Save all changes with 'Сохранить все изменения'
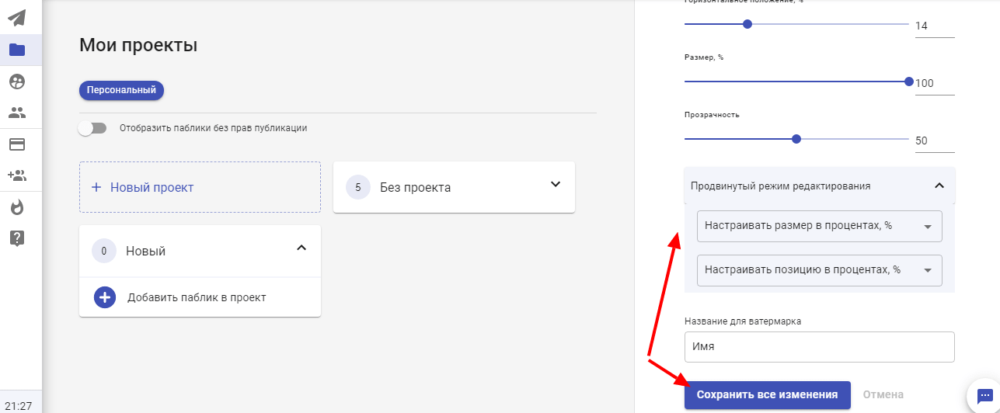 pos(767,394)
